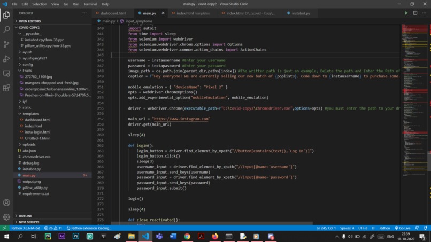Open the Go menu
The image size is (431, 242).
[66, 4]
